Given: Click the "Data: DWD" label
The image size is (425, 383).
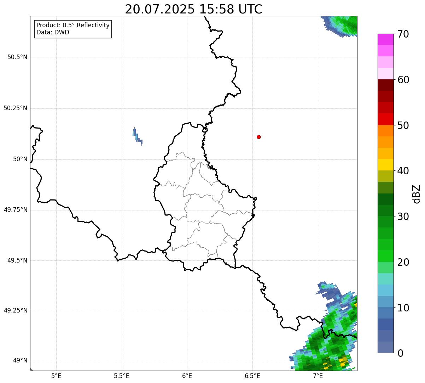Looking at the screenshot, I should (53, 32).
